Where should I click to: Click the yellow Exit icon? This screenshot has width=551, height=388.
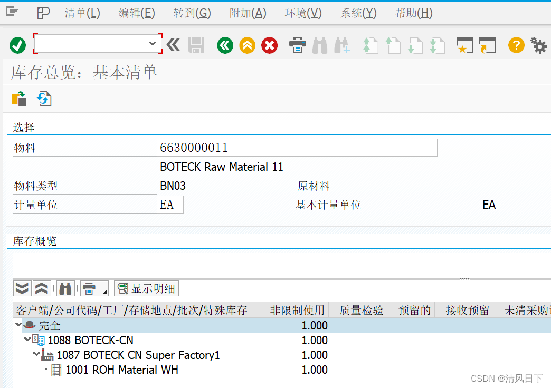point(247,45)
